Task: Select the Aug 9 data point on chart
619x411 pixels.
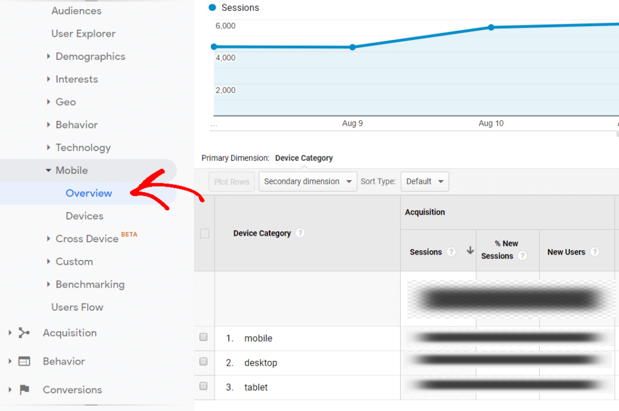Action: coord(352,47)
